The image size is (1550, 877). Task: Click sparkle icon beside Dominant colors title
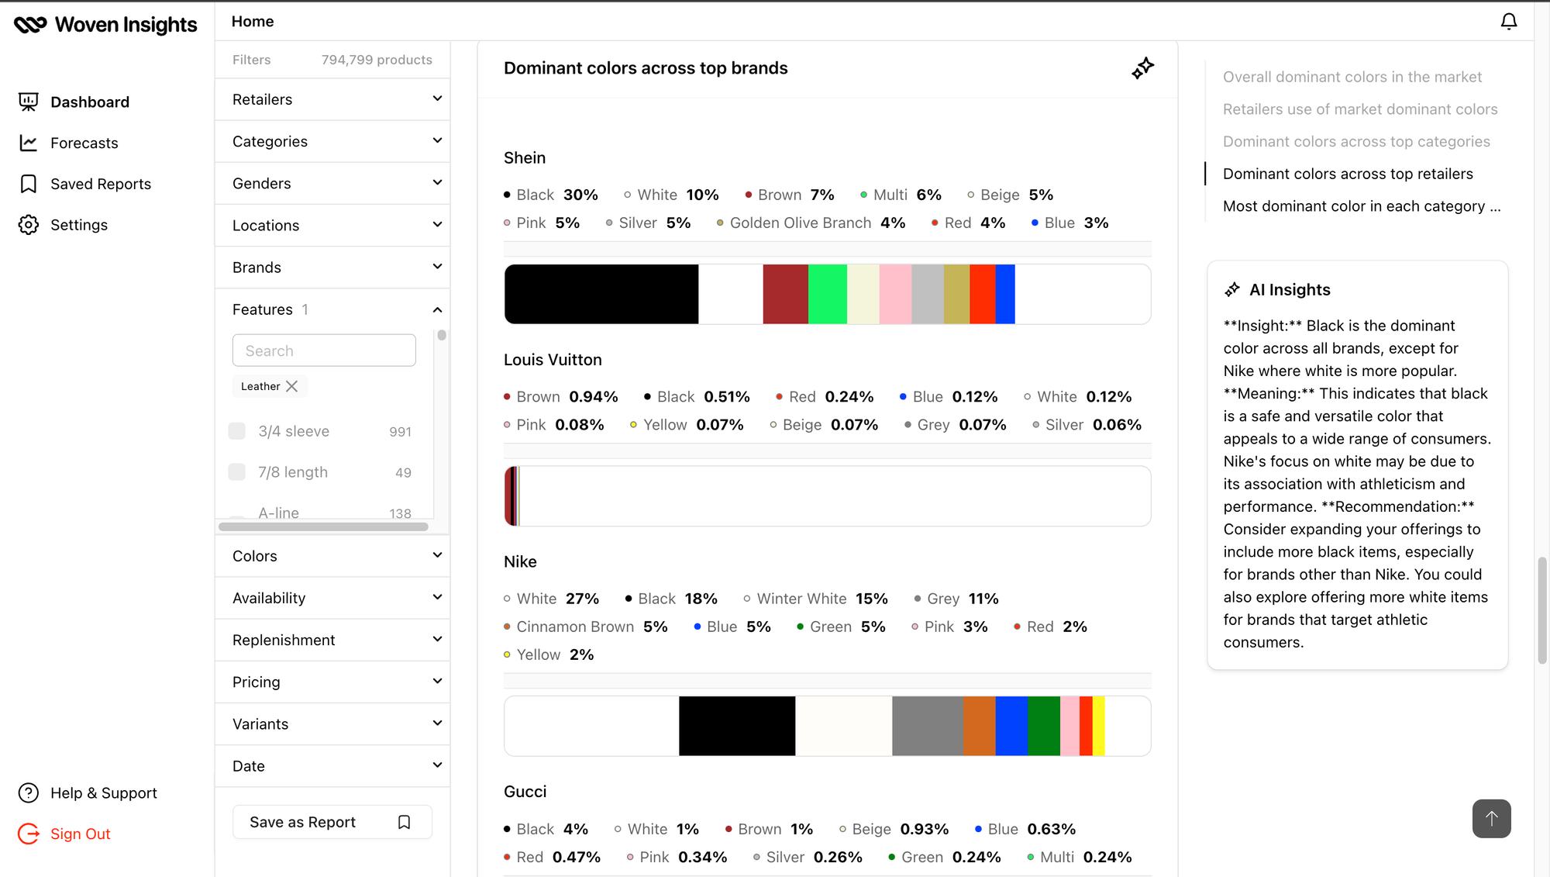point(1142,68)
